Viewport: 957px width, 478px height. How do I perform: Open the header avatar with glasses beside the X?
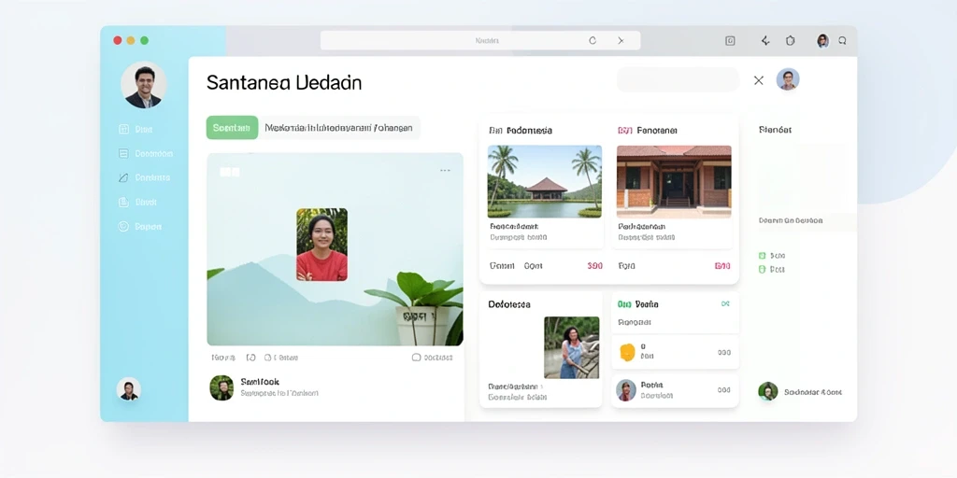tap(788, 79)
